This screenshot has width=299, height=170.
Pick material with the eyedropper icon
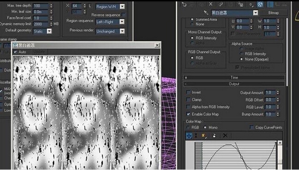206,13
